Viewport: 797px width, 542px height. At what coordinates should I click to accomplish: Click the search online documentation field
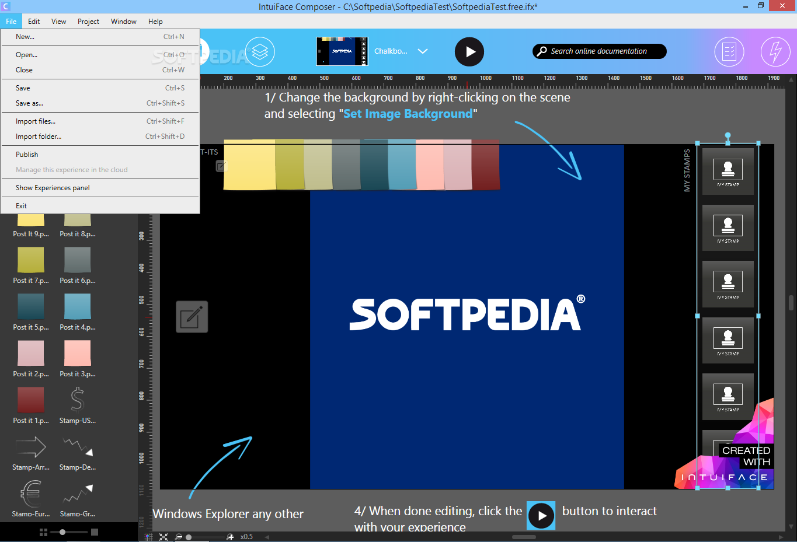point(599,51)
